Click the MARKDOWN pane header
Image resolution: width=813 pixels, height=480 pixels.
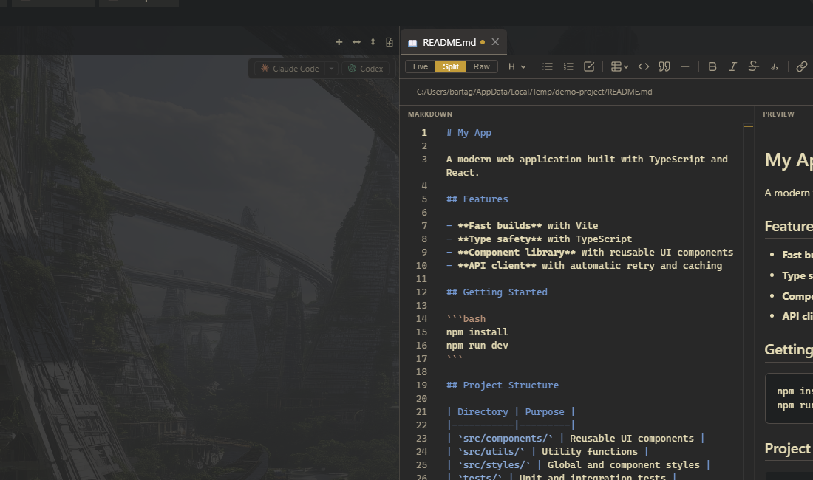(430, 114)
